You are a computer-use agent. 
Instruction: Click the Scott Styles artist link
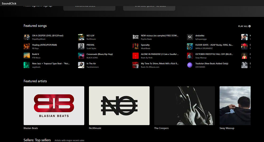tap(91, 49)
